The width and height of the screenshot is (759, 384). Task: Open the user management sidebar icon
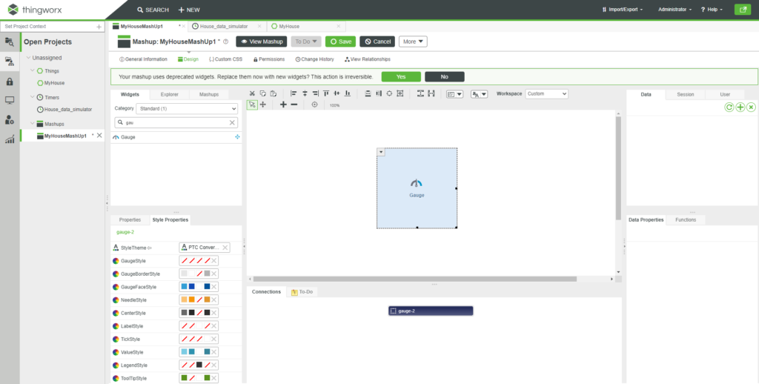10,119
